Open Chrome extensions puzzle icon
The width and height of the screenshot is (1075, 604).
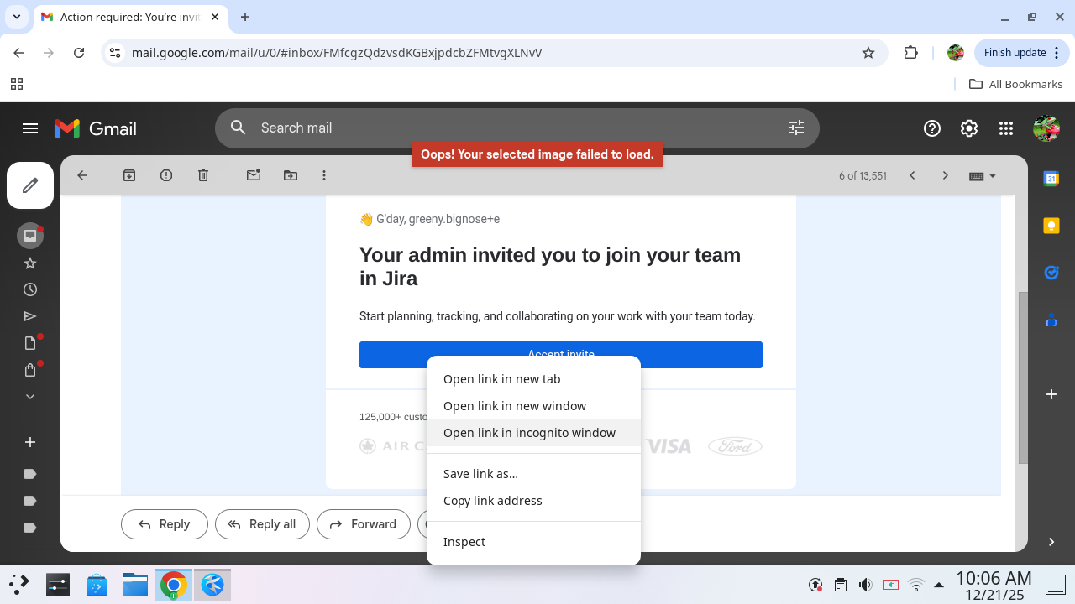coord(911,53)
